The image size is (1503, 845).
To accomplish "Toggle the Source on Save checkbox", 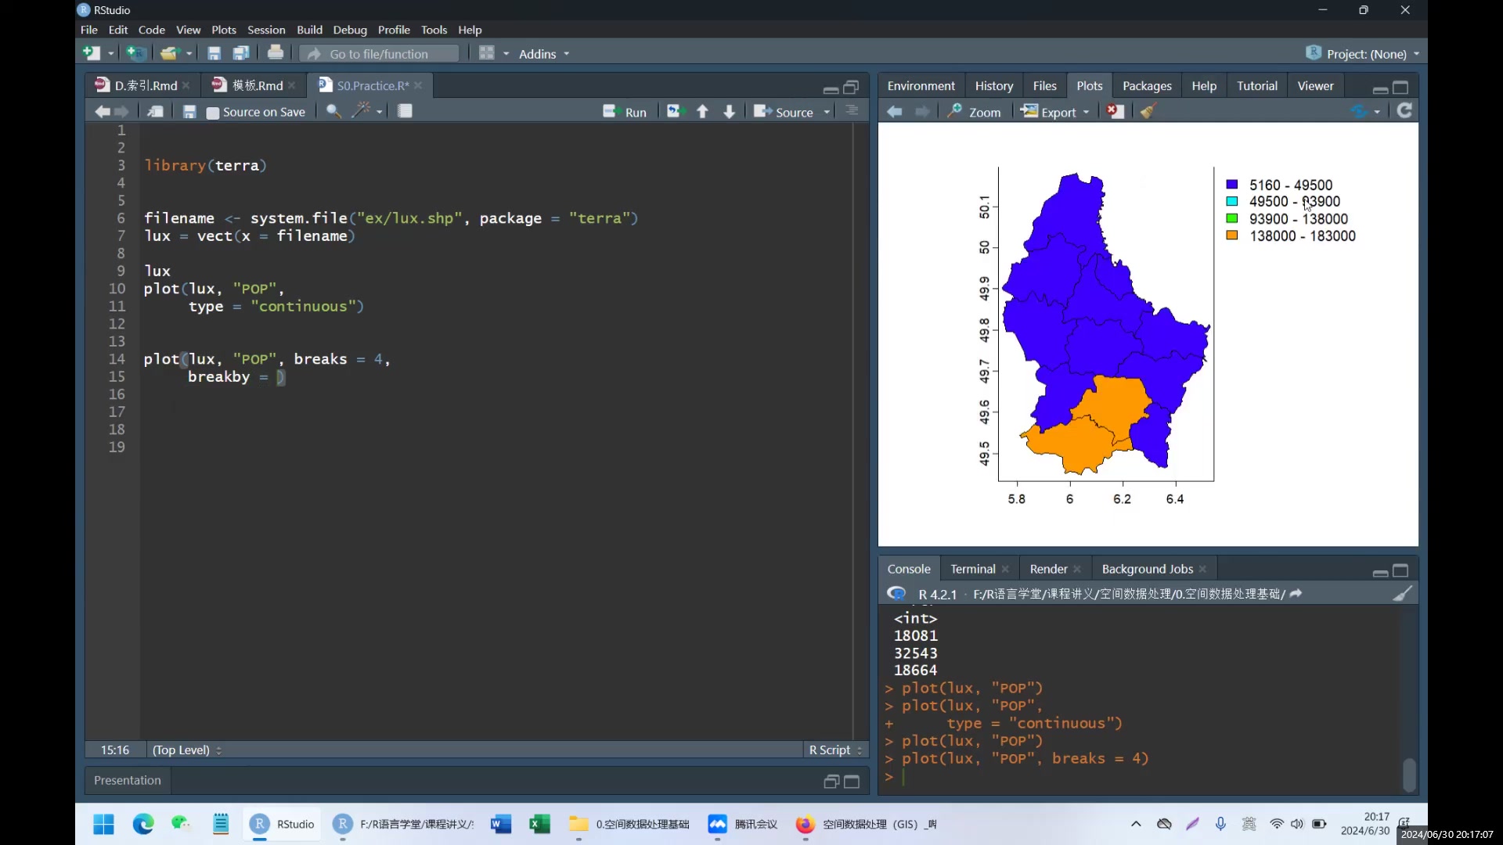I will (212, 113).
